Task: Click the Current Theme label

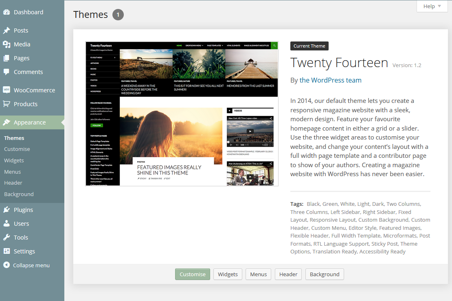Action: 309,46
